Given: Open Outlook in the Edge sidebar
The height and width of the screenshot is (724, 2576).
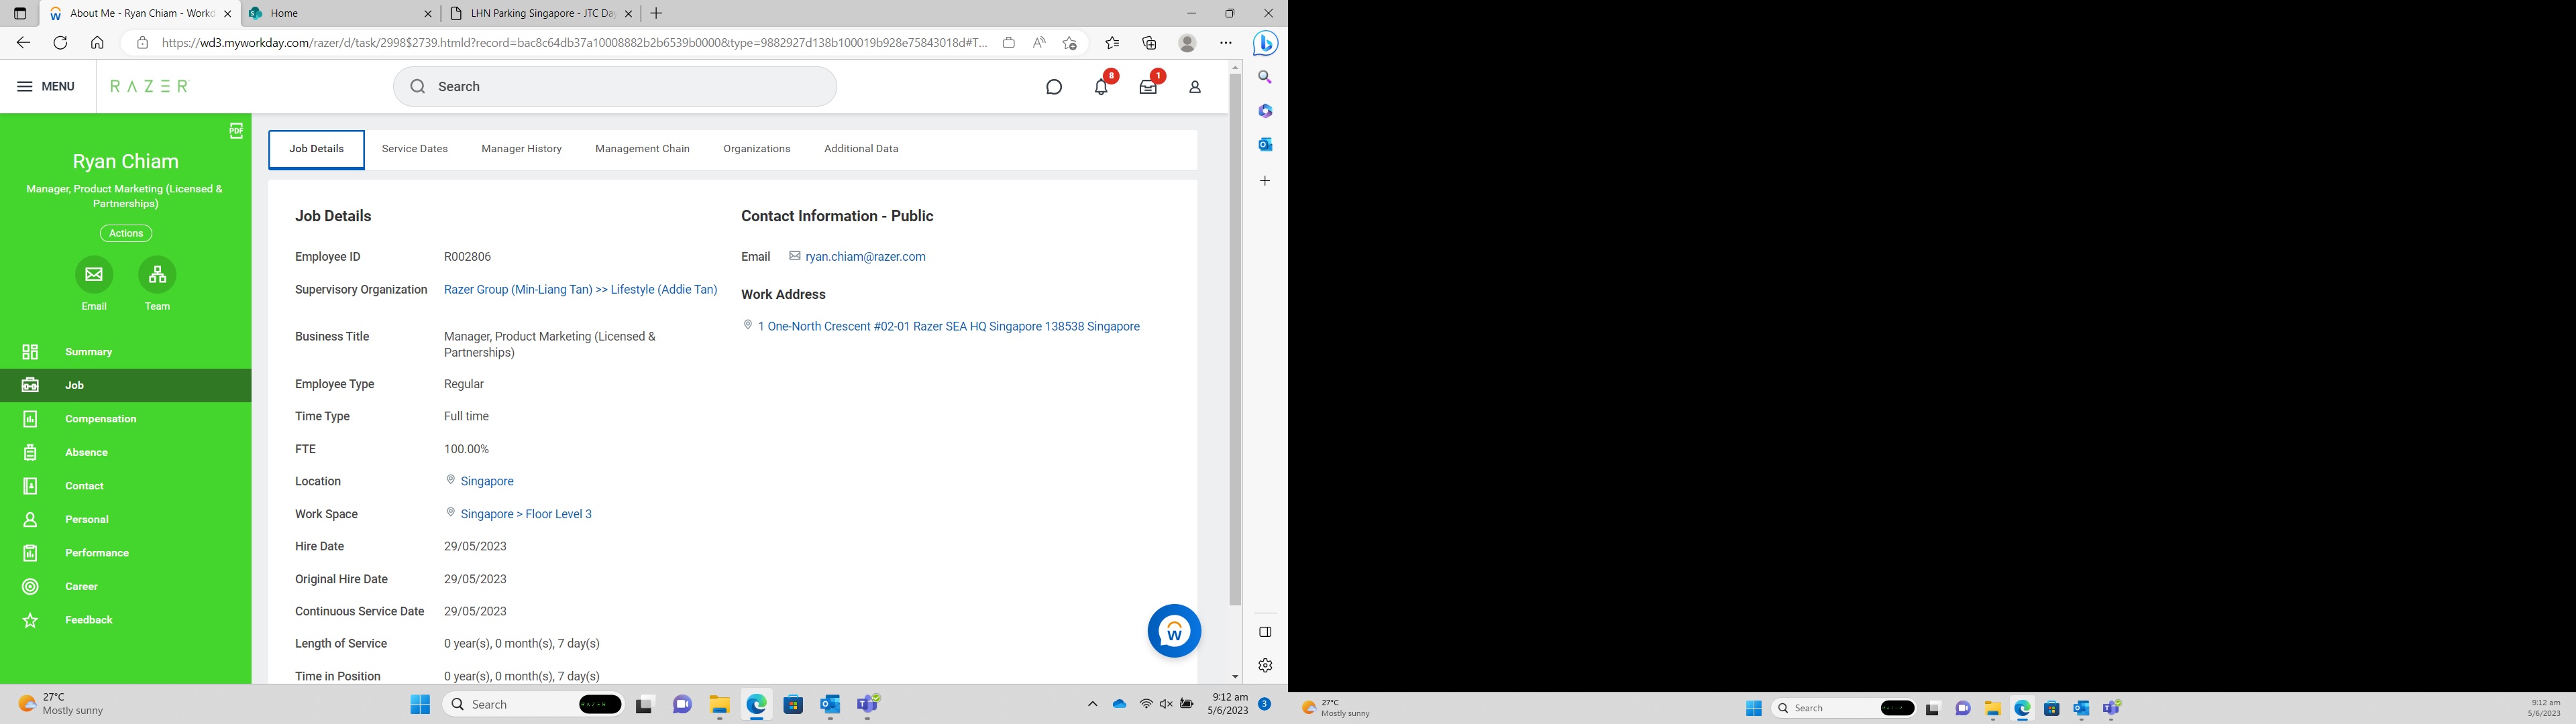Looking at the screenshot, I should point(1265,145).
